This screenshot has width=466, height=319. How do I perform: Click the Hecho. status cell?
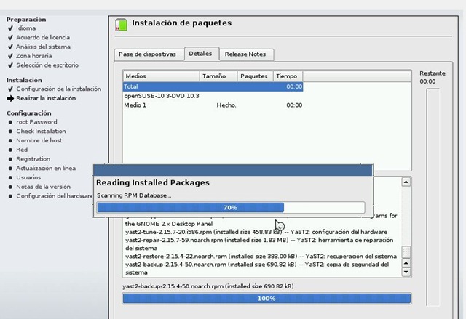pos(226,105)
